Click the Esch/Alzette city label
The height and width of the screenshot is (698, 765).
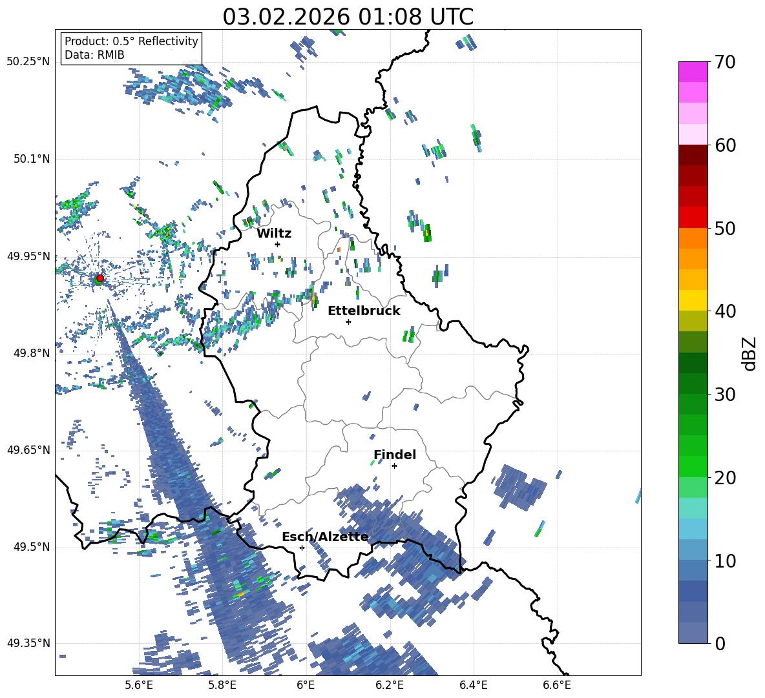pos(325,537)
